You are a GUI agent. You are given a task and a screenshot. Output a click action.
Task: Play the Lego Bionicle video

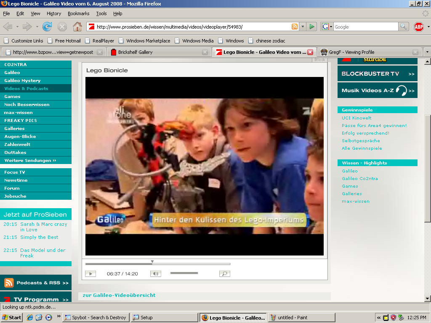click(90, 273)
